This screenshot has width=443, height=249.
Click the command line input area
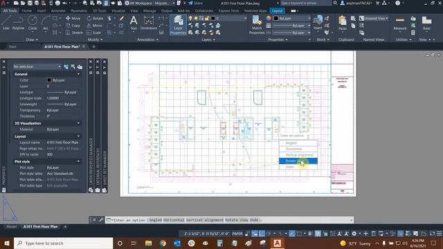coord(229,220)
